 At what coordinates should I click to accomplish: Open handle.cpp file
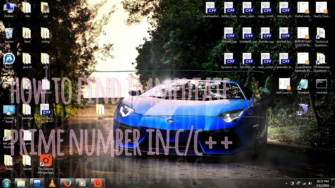click(x=230, y=35)
